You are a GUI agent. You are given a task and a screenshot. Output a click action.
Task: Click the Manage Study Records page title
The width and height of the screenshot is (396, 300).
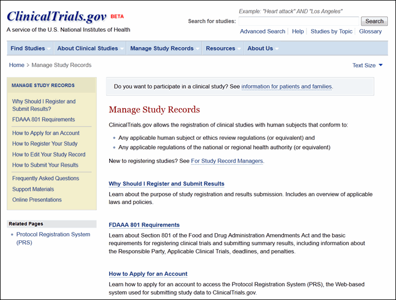click(x=154, y=110)
